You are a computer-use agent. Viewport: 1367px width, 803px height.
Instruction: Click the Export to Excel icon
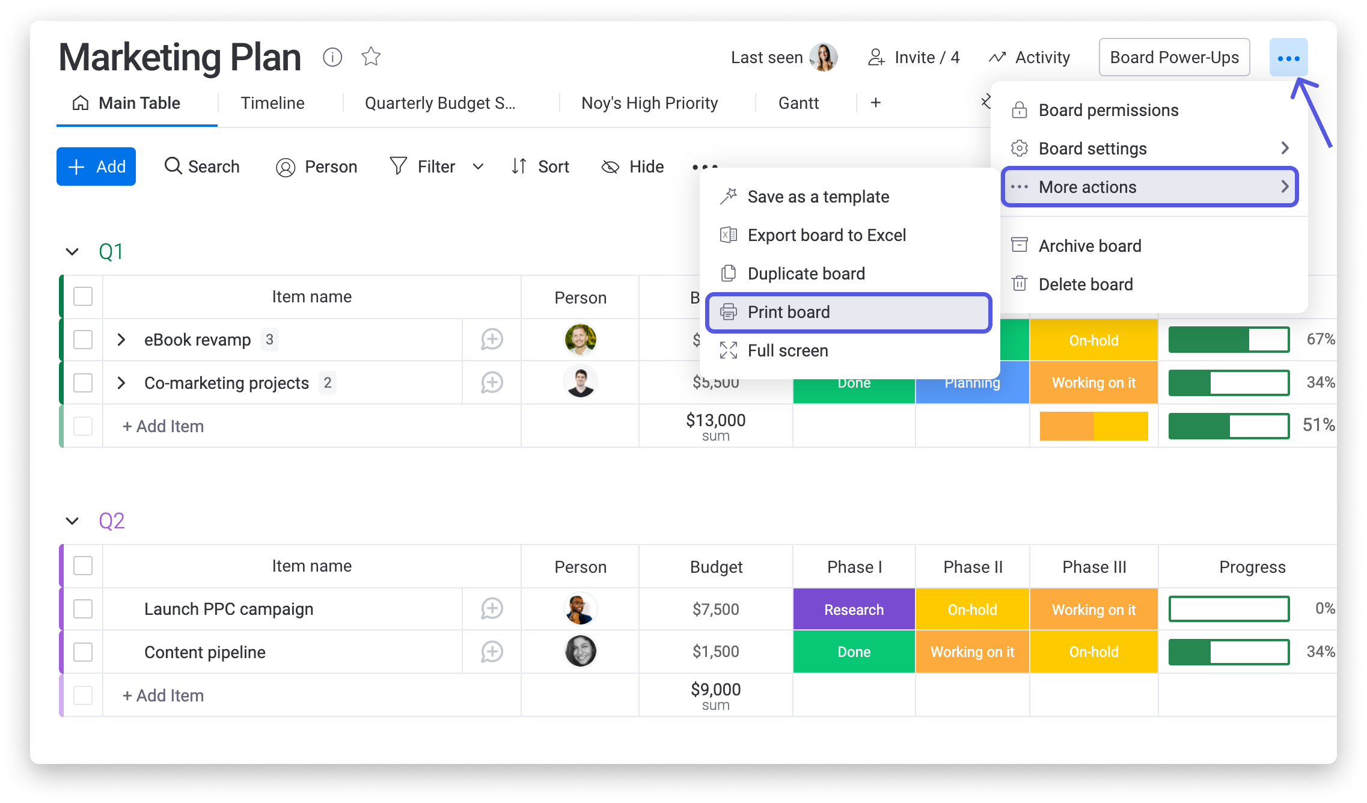click(x=729, y=234)
